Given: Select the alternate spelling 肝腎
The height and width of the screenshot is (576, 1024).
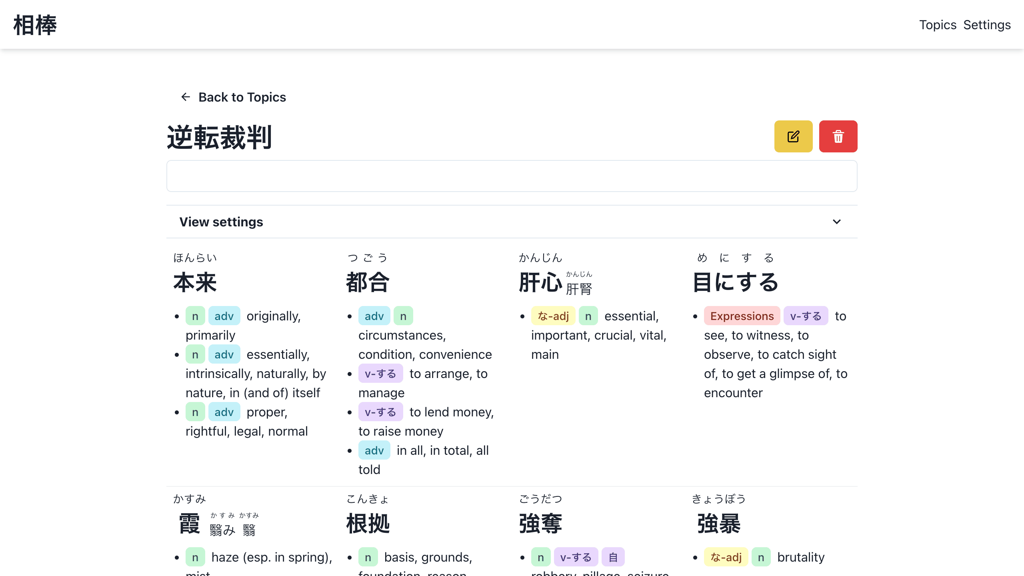Looking at the screenshot, I should pos(579,289).
